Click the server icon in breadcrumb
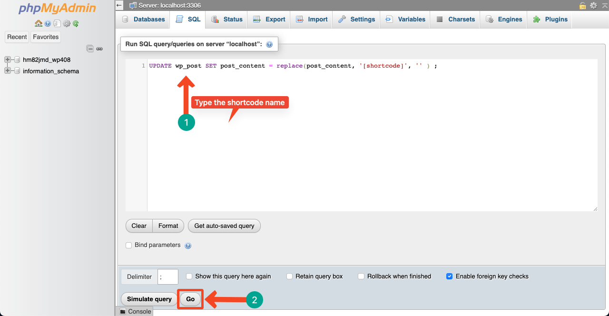Screen dimensions: 609x316 133,6
